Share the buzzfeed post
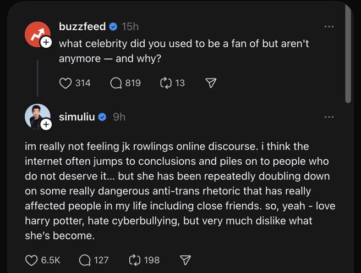The height and width of the screenshot is (273, 361). click(x=210, y=83)
